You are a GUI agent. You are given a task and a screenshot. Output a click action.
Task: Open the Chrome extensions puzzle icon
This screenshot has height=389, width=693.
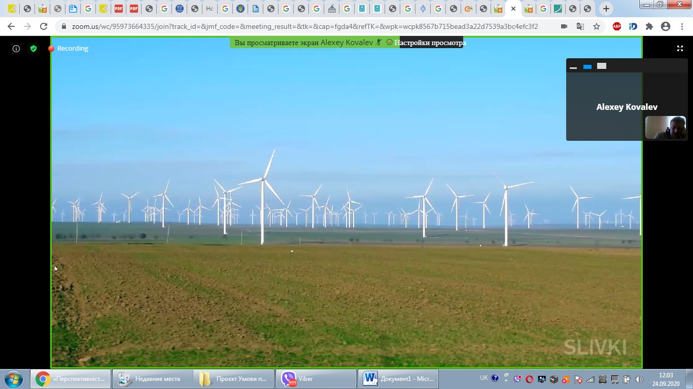pos(649,26)
